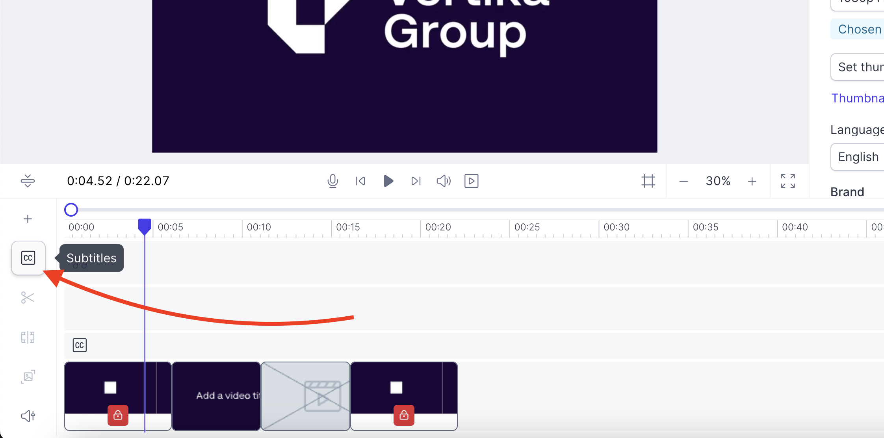
Task: Expand the editor to fullscreen
Action: click(x=788, y=181)
